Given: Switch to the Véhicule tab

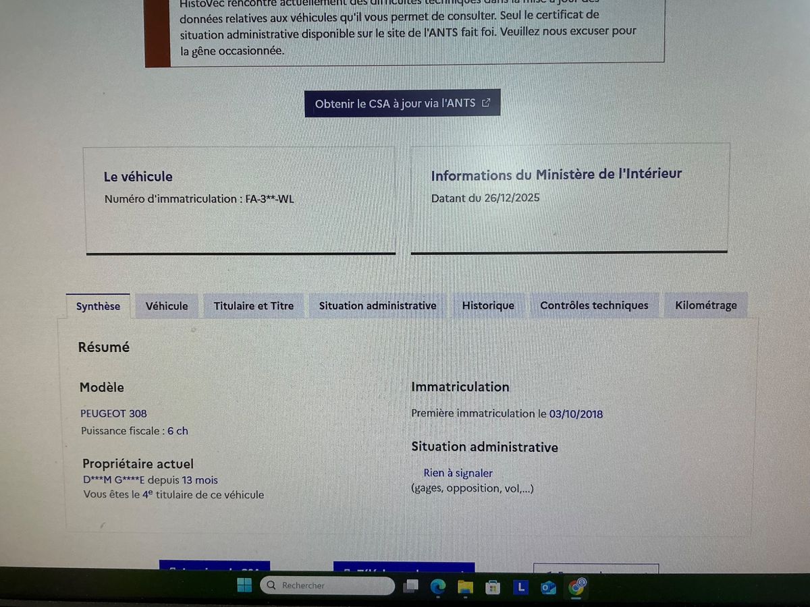Looking at the screenshot, I should [167, 306].
